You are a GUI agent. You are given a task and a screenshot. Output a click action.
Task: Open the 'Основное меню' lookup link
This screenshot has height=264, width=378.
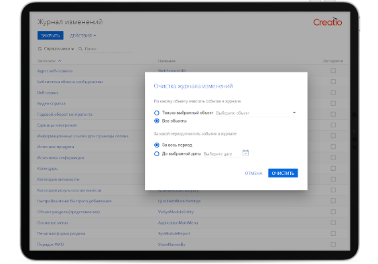click(x=52, y=222)
